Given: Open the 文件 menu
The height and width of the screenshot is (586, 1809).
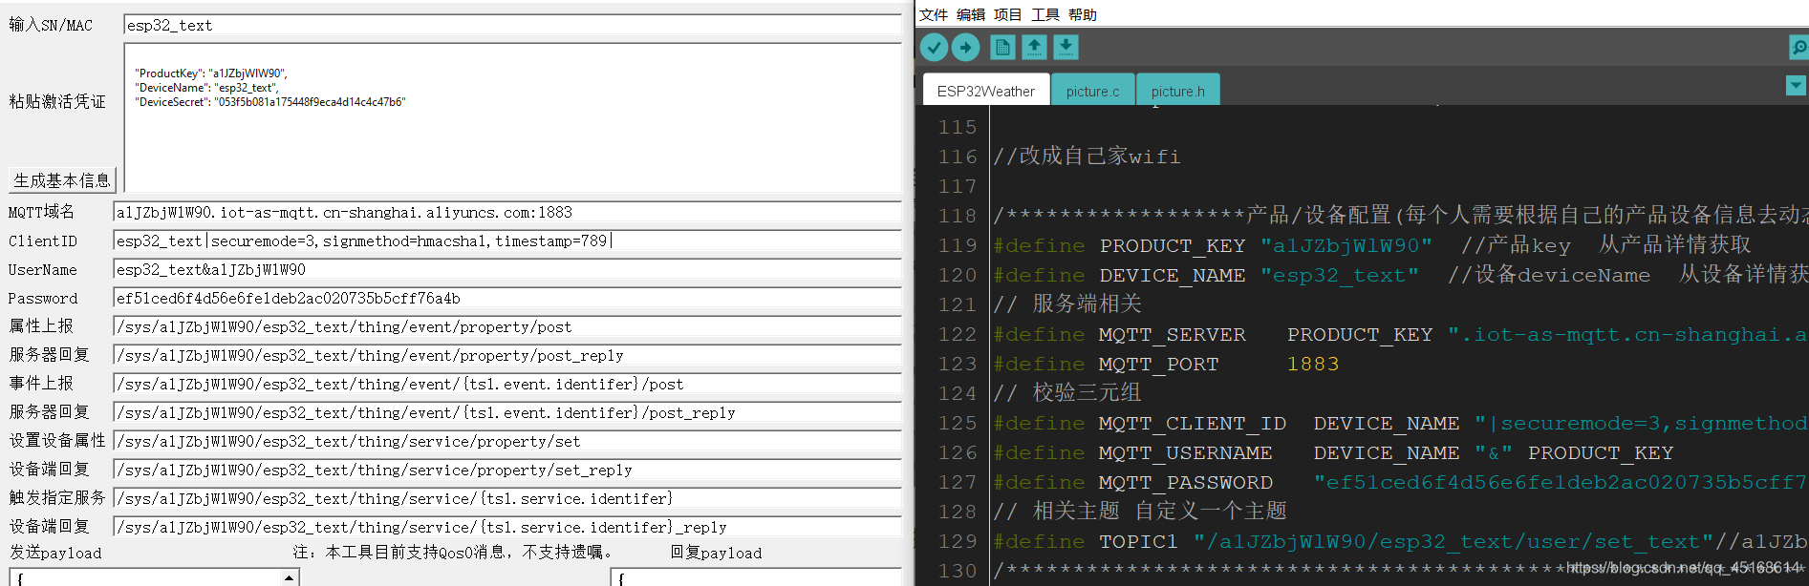Looking at the screenshot, I should coord(934,14).
